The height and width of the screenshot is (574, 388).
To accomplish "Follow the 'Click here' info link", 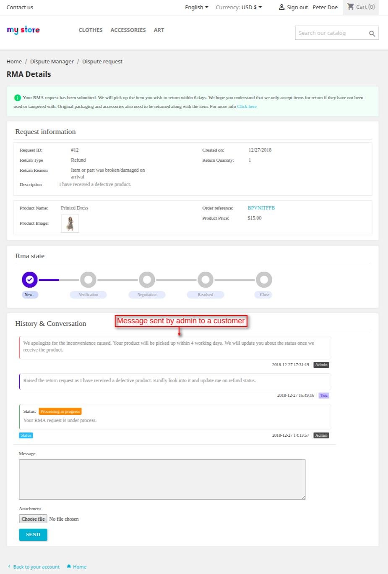I will 247,107.
